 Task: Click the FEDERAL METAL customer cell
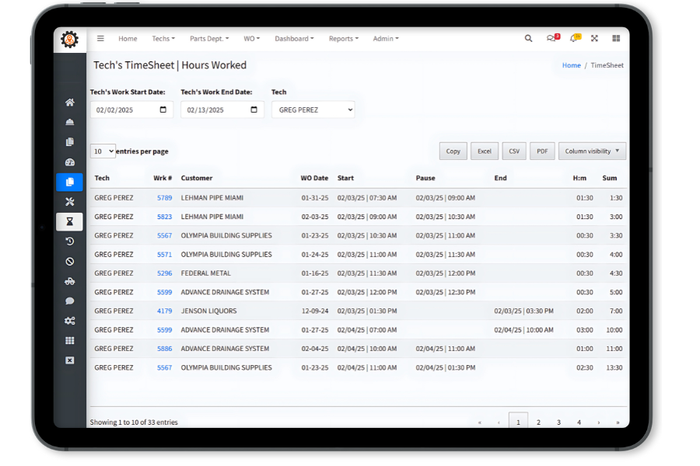point(206,273)
